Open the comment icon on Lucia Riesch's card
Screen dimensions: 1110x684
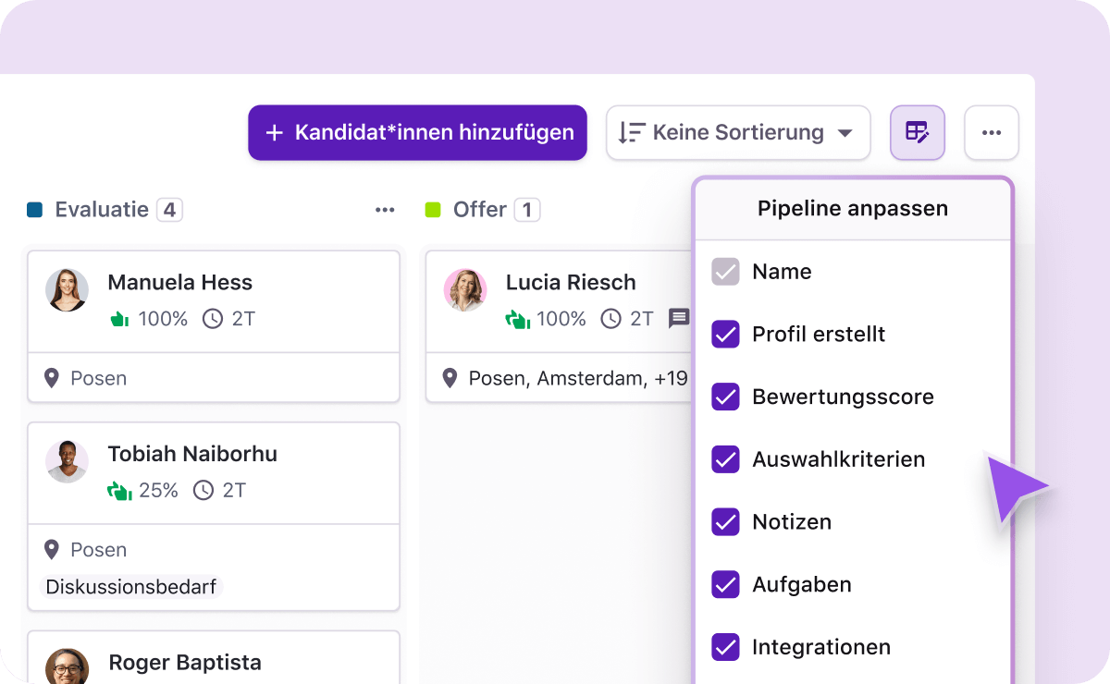[x=680, y=318]
